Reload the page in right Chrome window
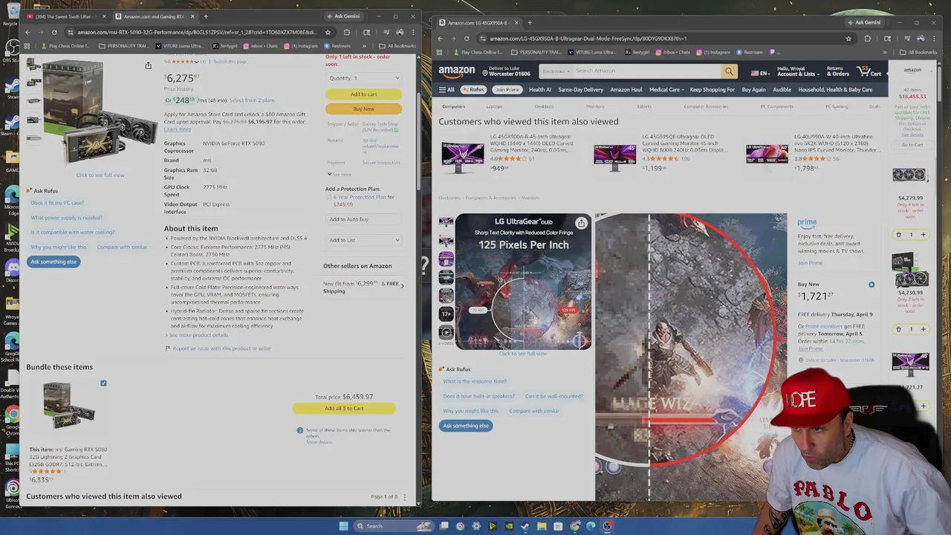Viewport: 951px width, 535px height. pos(467,39)
